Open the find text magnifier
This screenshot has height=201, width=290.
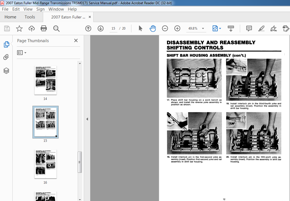pos(56,28)
